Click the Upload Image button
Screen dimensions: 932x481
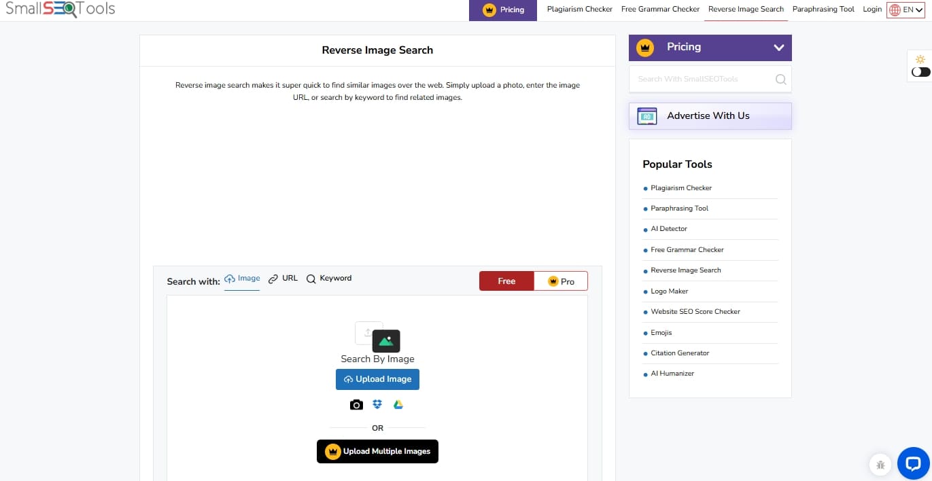pos(377,380)
